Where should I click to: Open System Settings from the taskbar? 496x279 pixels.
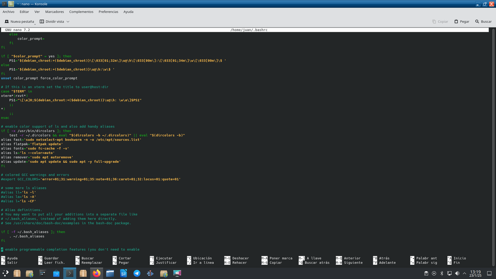pyautogui.click(x=43, y=273)
